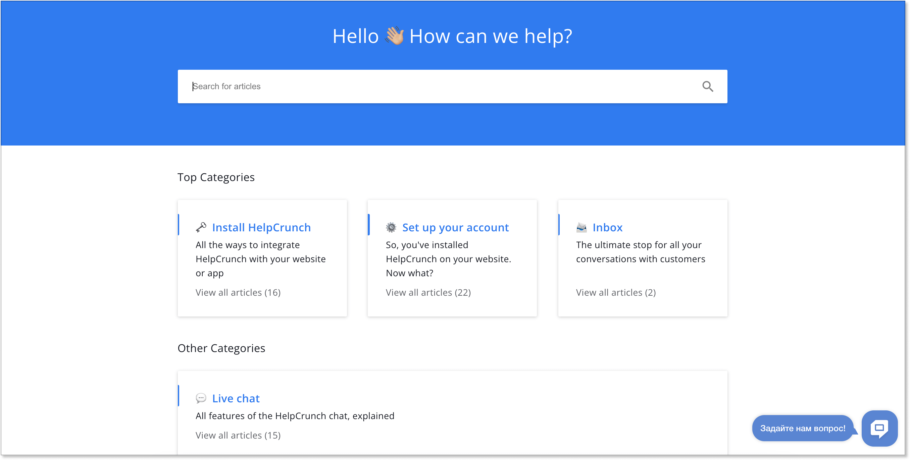Image resolution: width=910 pixels, height=460 pixels.
Task: View all articles (22) for account setup
Action: 428,292
